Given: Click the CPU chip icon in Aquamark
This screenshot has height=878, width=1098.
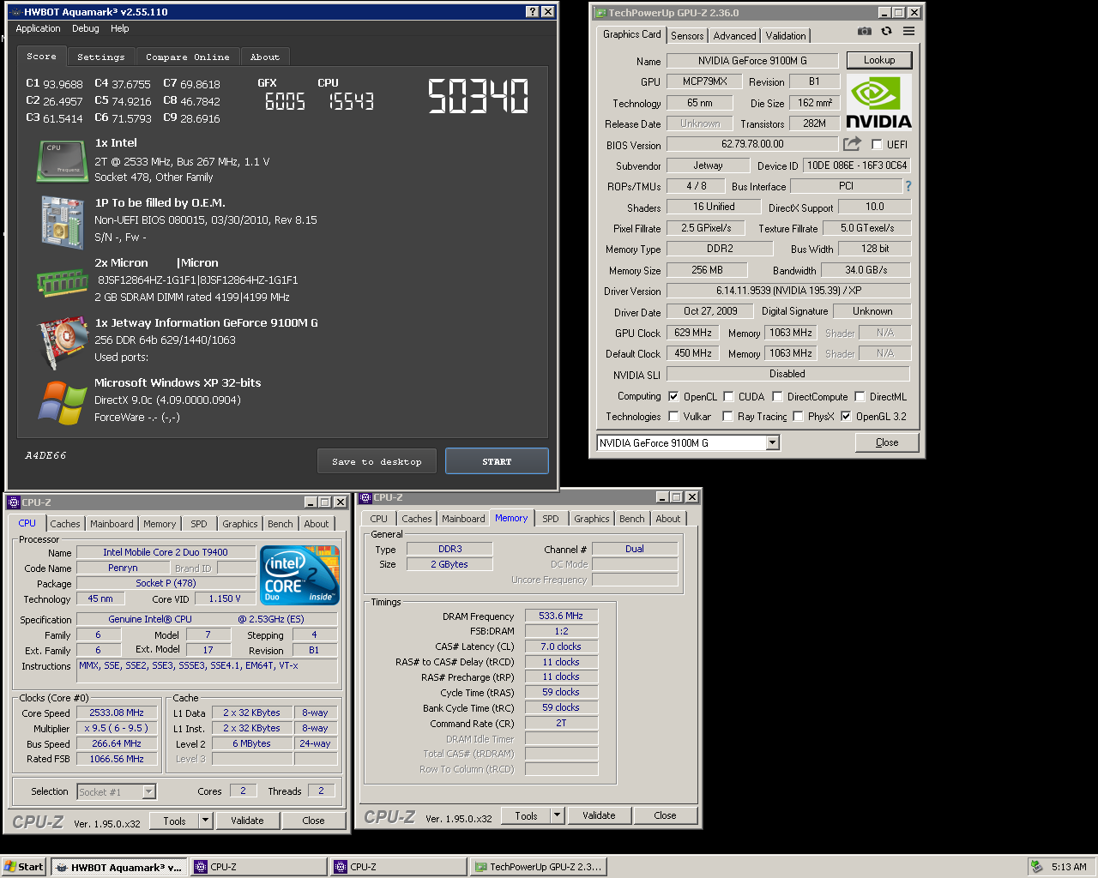Looking at the screenshot, I should click(62, 161).
